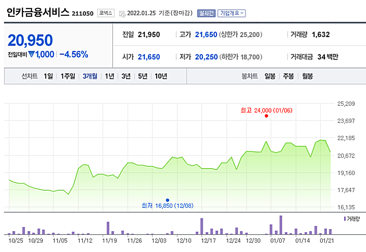Click the 선차트 label
Screen dimensions: 366x252
tap(29, 76)
